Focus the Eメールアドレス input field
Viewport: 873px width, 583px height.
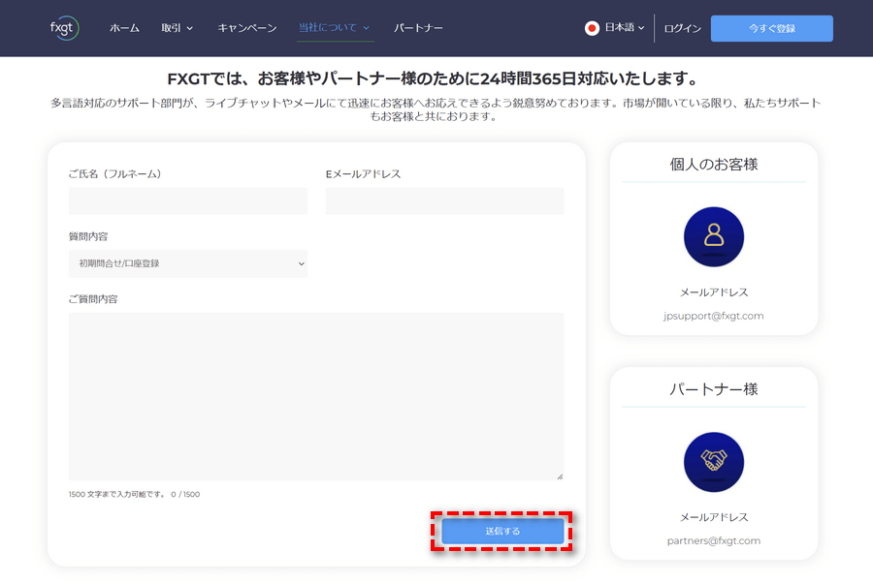pyautogui.click(x=444, y=200)
